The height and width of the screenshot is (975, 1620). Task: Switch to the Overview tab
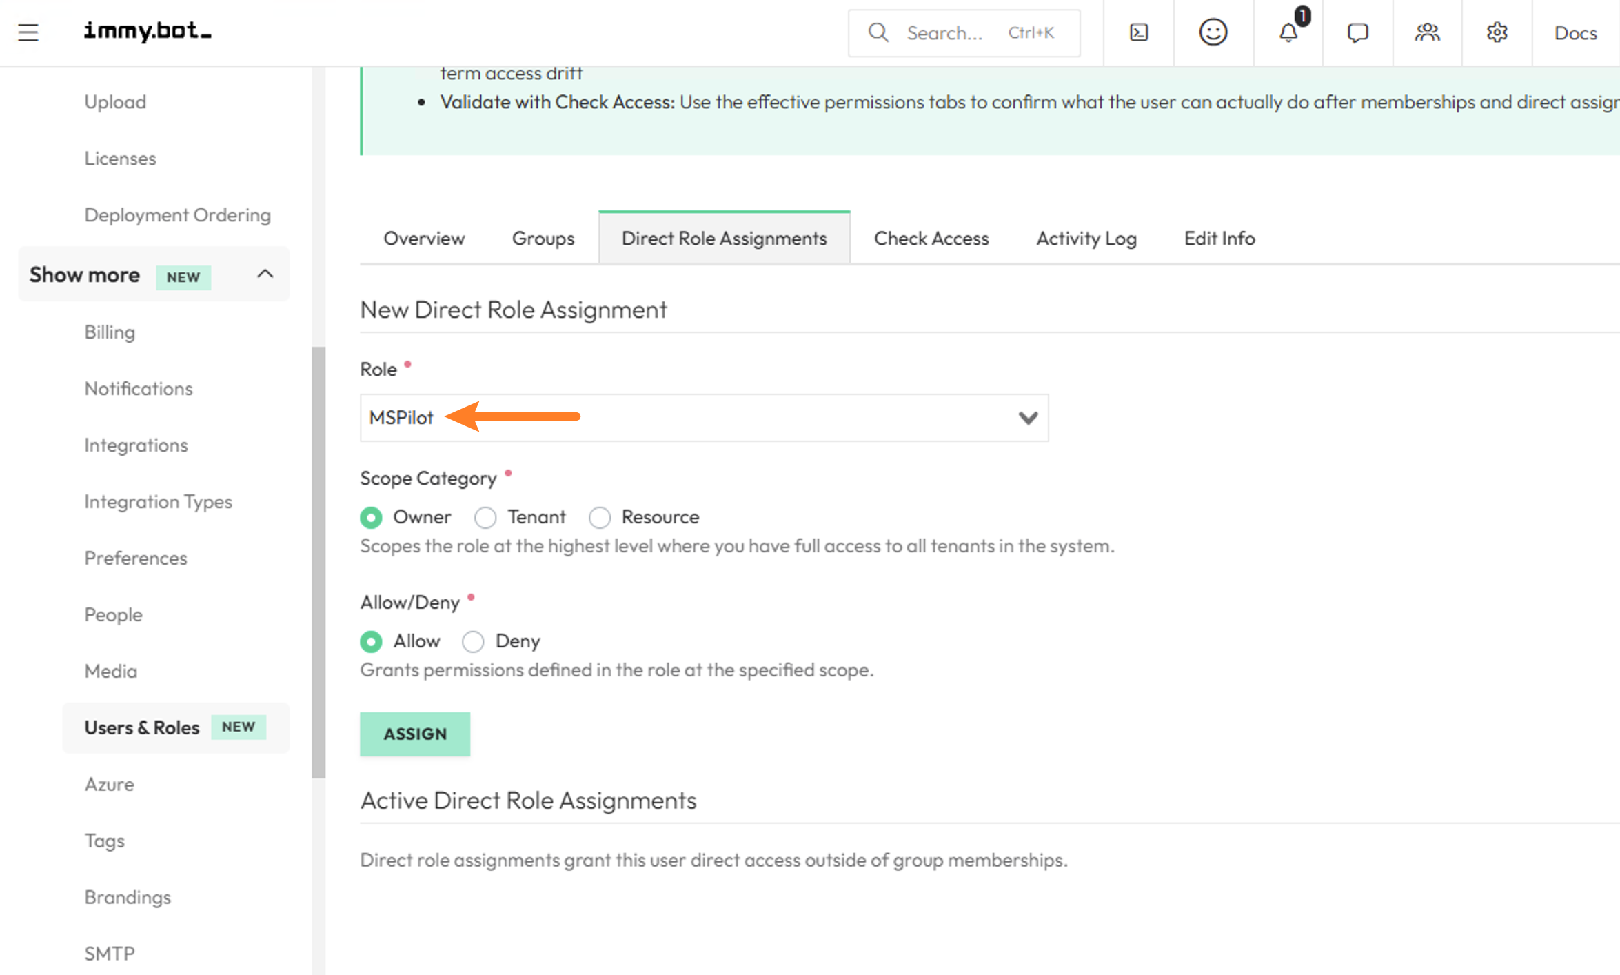pyautogui.click(x=424, y=239)
